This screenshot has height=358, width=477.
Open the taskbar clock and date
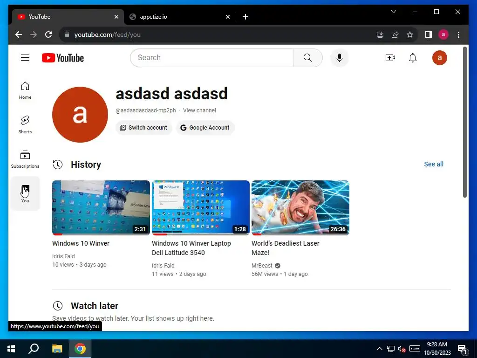pos(437,349)
